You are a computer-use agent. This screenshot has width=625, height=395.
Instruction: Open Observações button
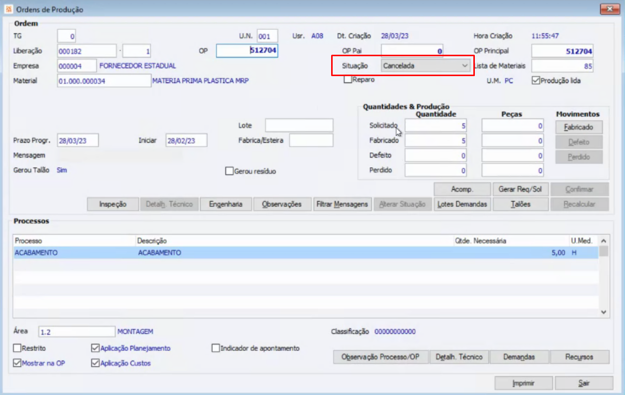tap(282, 204)
